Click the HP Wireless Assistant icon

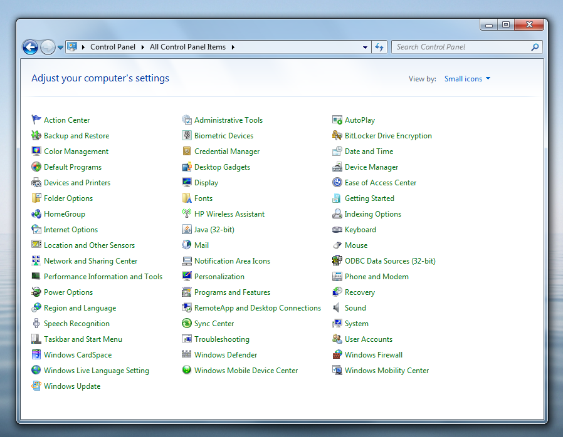[187, 214]
